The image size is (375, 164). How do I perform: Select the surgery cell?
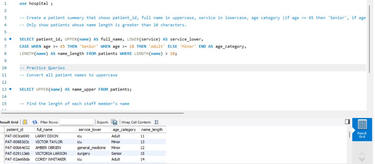[x=93, y=153]
